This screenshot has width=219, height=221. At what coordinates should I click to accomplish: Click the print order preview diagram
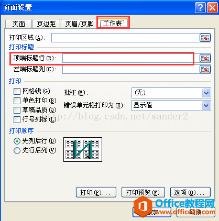click(x=83, y=149)
